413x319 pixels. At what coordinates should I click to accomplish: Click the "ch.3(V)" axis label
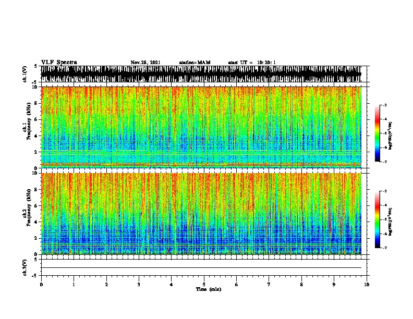tap(25, 267)
